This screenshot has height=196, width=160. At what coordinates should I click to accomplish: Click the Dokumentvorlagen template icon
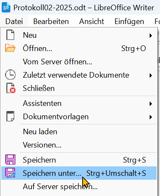tap(10, 116)
